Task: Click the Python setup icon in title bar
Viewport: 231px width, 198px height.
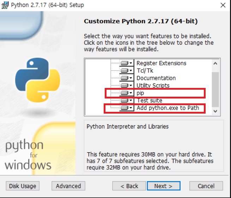Action: pyautogui.click(x=5, y=5)
